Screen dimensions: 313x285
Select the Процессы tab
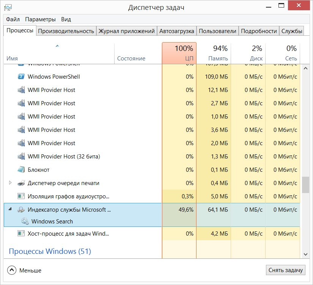tap(20, 31)
